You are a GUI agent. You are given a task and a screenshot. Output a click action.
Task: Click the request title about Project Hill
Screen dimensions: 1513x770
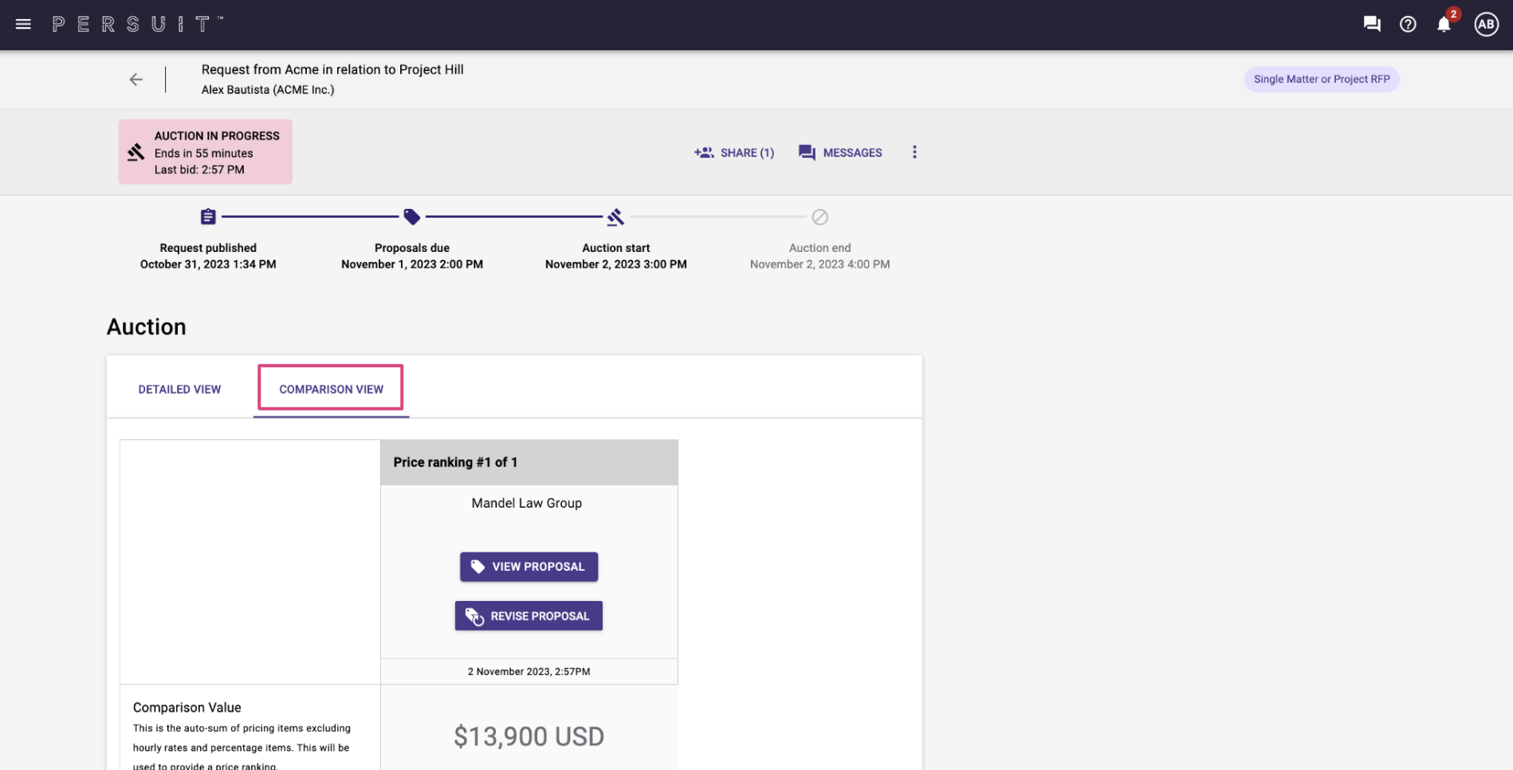tap(332, 69)
